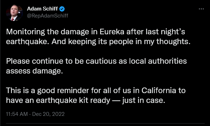Click the divider line below the timestamp
The image size is (210, 126).
pyautogui.click(x=105, y=123)
